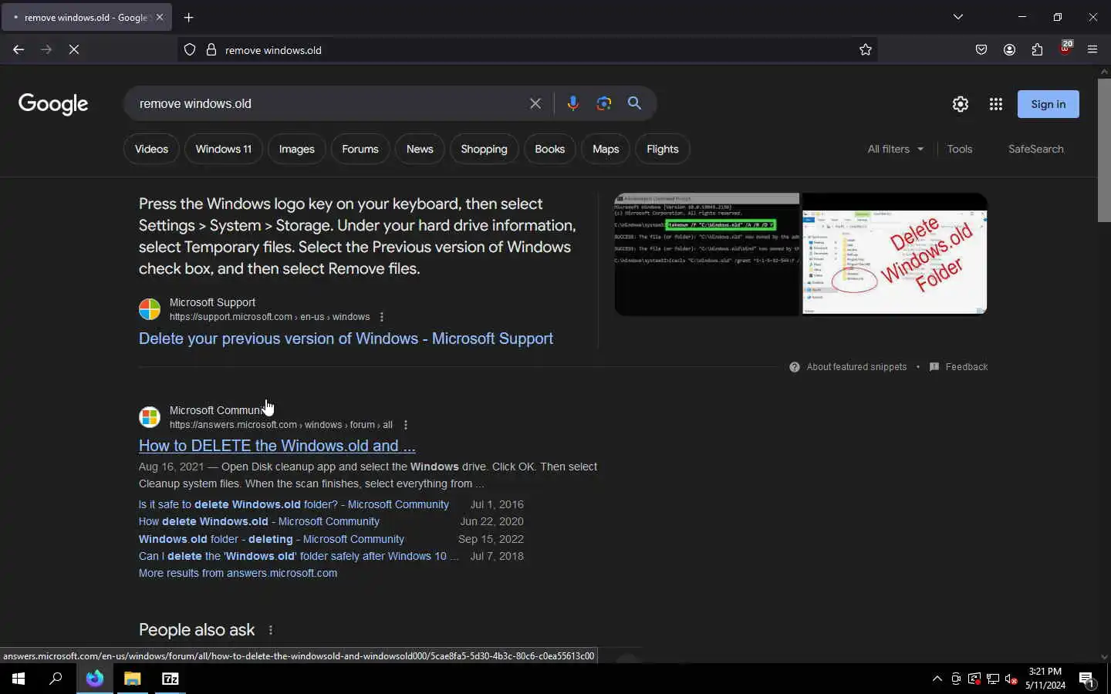Open tracking protection shield icon
The height and width of the screenshot is (694, 1111).
(190, 49)
